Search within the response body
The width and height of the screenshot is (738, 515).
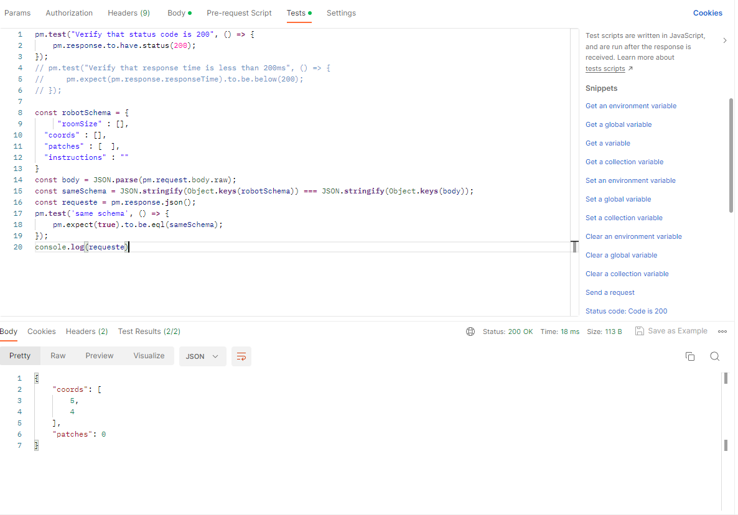(714, 356)
